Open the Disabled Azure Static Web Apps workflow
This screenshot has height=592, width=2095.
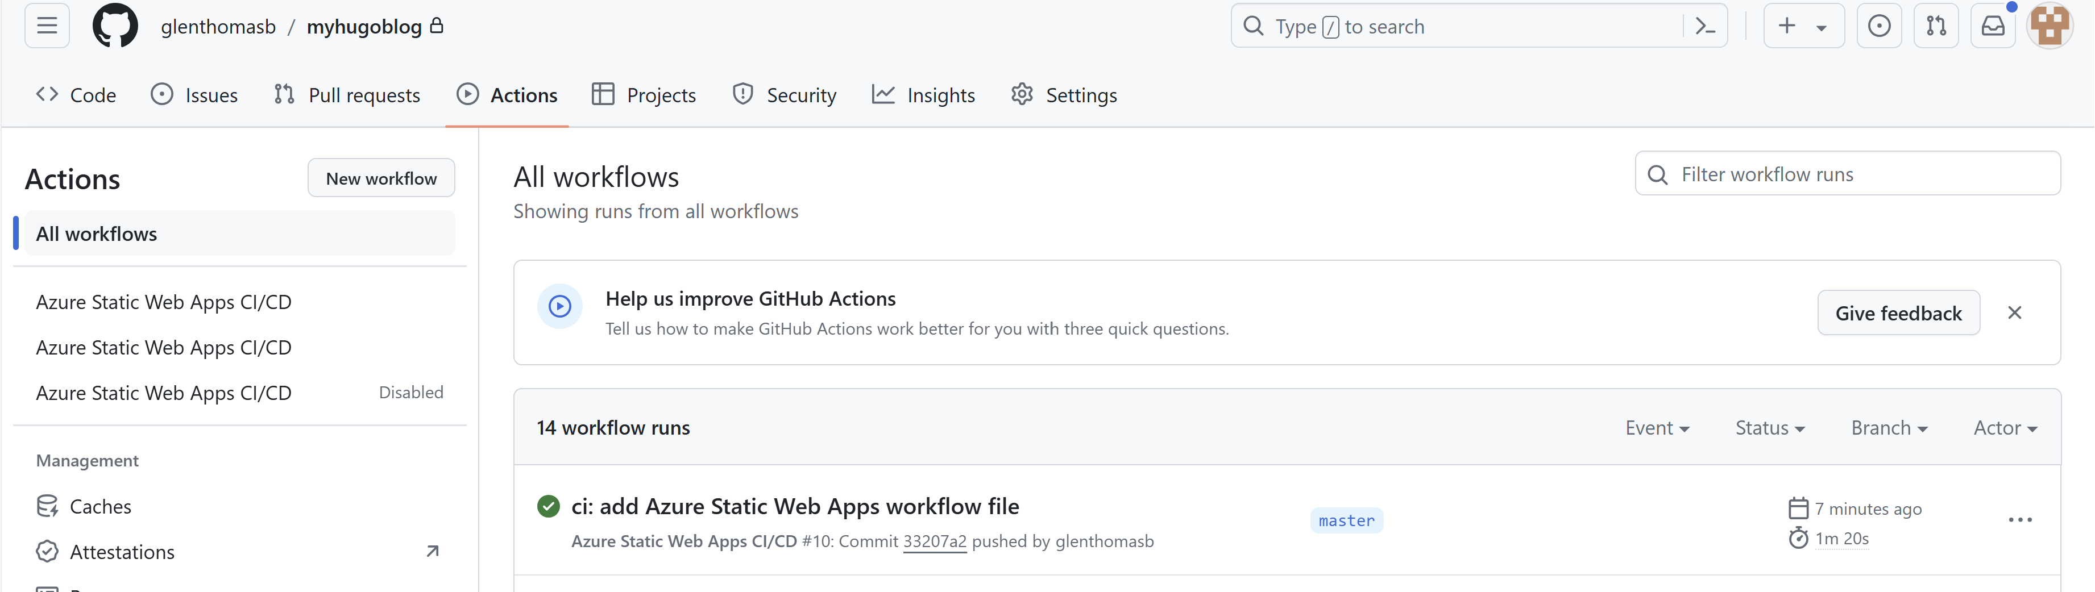click(x=240, y=393)
